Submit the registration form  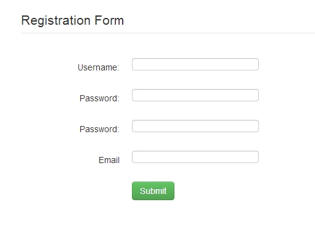coord(153,191)
